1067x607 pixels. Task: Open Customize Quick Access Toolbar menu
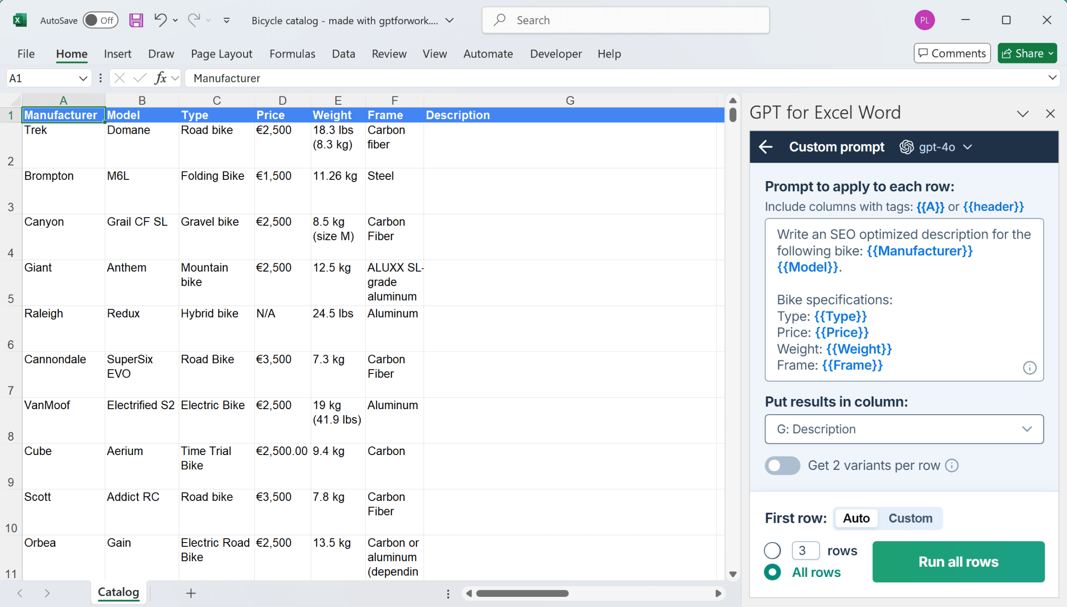(226, 20)
